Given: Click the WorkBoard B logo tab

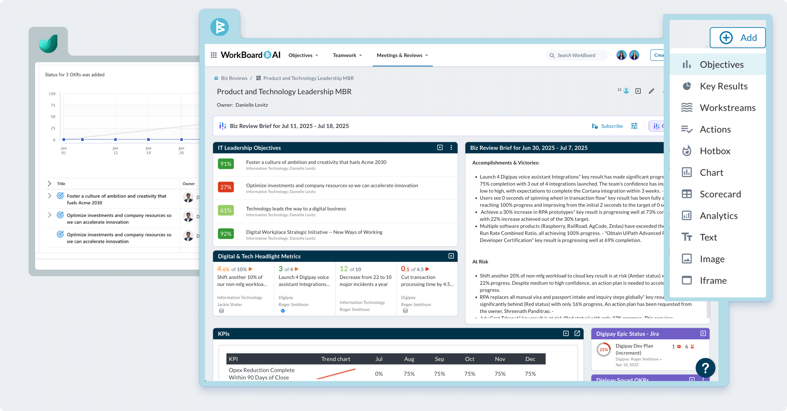Looking at the screenshot, I should click(219, 27).
